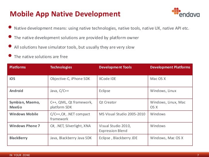Select the '.NET compact framework' cell

point(73,116)
